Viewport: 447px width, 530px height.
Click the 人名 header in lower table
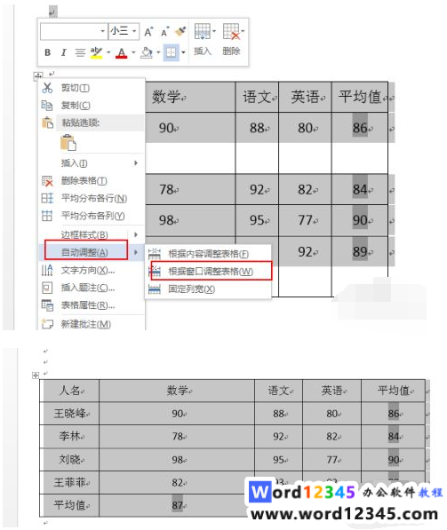point(69,391)
